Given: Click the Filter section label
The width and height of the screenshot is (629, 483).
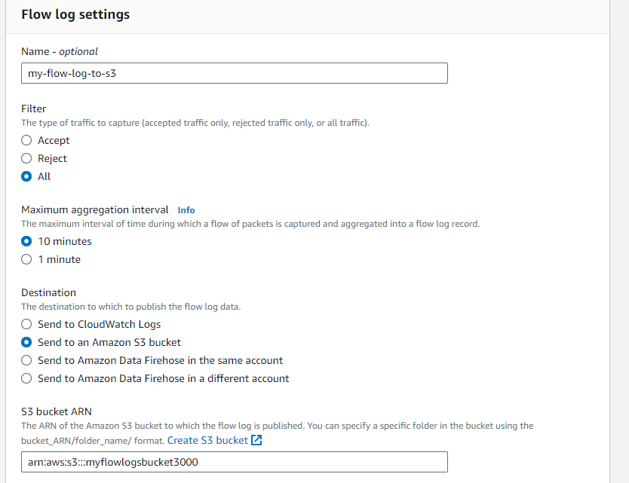Looking at the screenshot, I should coord(33,109).
